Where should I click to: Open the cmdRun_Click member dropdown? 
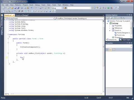click(x=104, y=19)
